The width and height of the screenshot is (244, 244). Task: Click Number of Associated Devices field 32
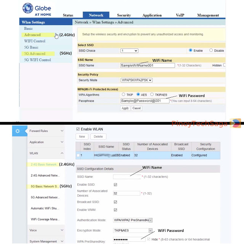(x=127, y=193)
